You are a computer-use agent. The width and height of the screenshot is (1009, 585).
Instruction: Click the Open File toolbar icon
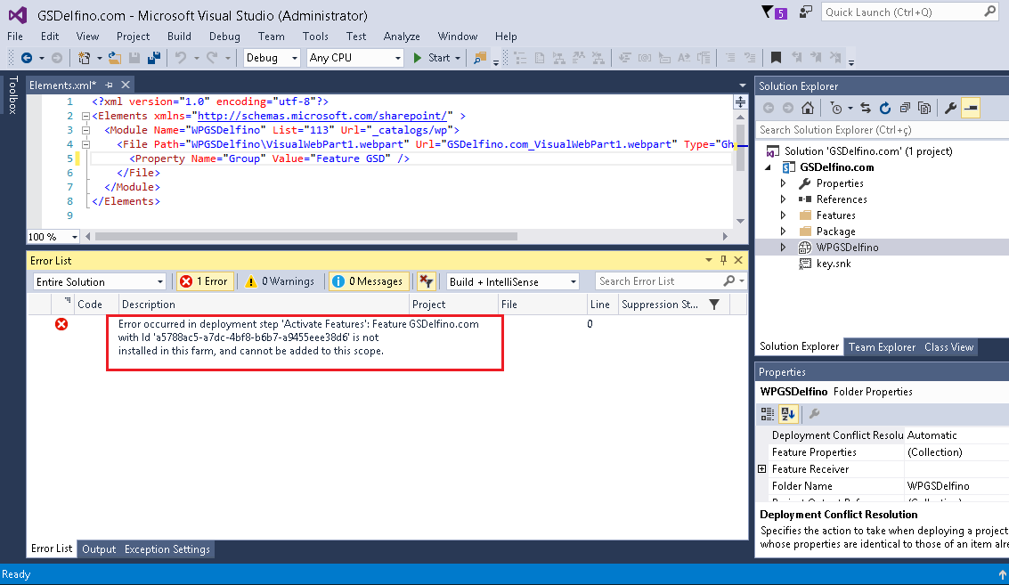coord(114,58)
